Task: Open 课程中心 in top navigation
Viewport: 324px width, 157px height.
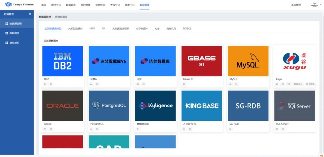Action: (56, 5)
